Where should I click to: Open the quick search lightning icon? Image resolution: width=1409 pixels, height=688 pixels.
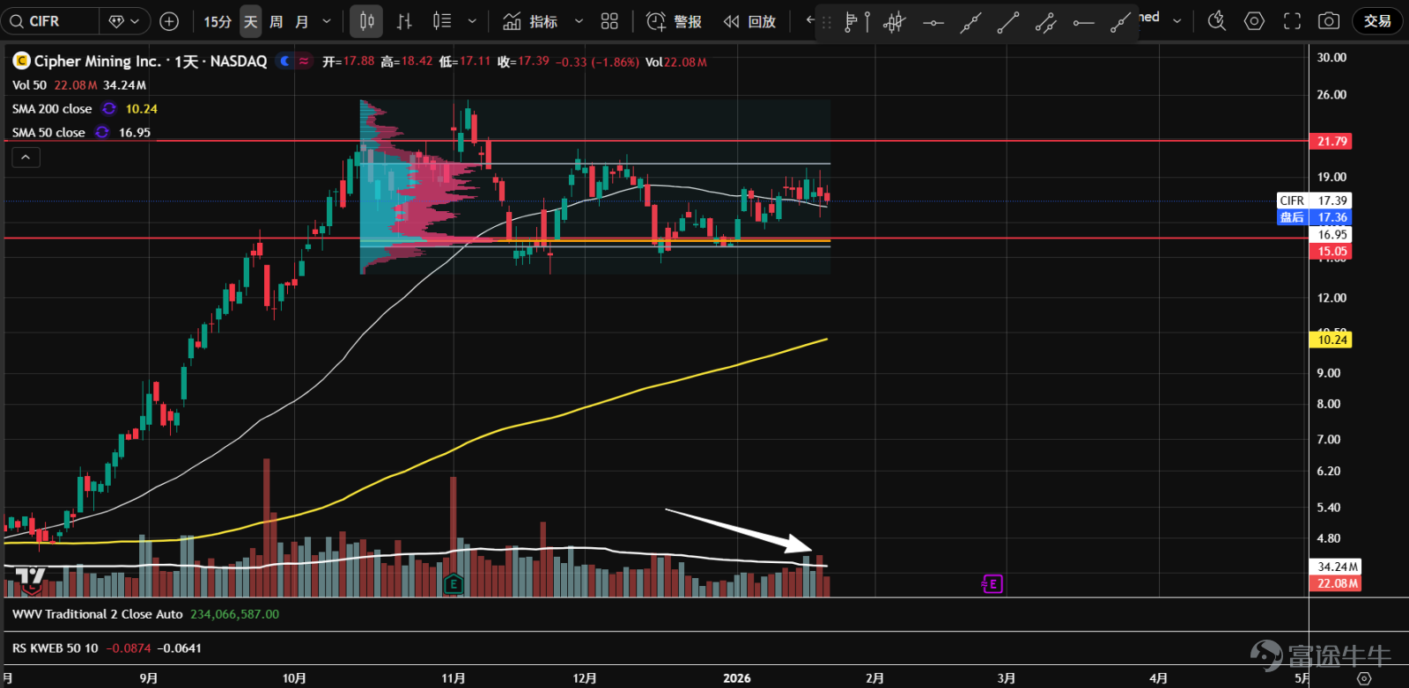point(1216,21)
